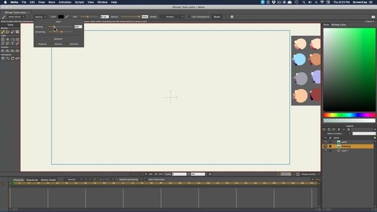Open the Bone menu
Image resolution: width=377 pixels, height=212 pixels.
click(x=52, y=2)
